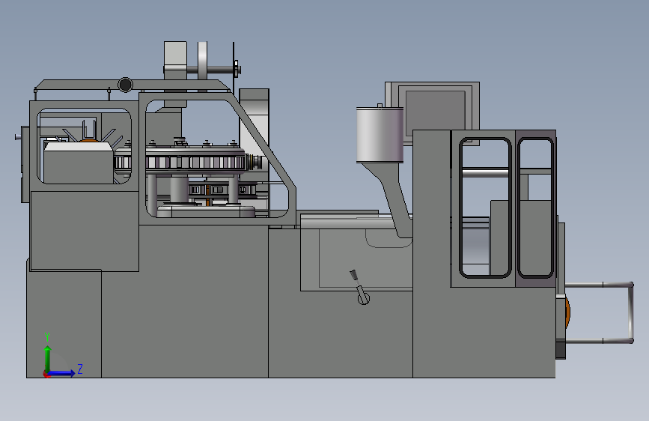Select the control panel screen at upper right
649x421 pixels.
click(x=435, y=112)
